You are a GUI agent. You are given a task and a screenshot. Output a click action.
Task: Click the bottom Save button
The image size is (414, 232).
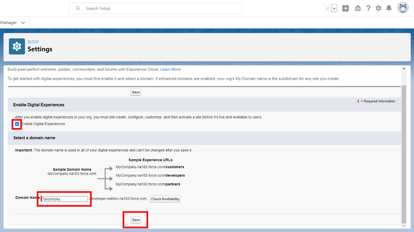136,220
